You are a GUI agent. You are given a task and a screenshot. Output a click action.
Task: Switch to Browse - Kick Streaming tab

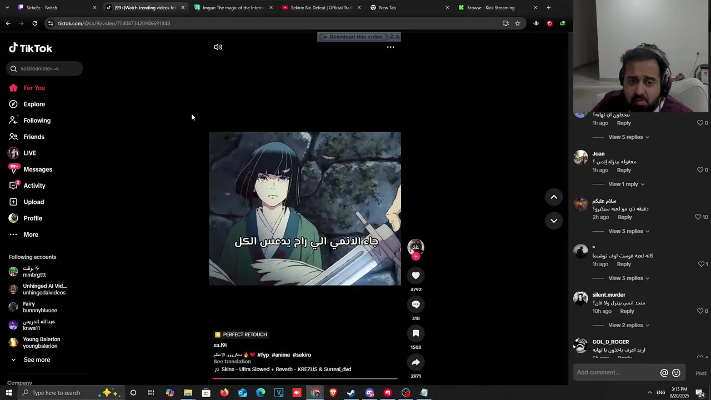(497, 7)
